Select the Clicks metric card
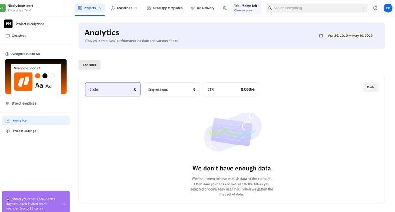 coord(113,89)
